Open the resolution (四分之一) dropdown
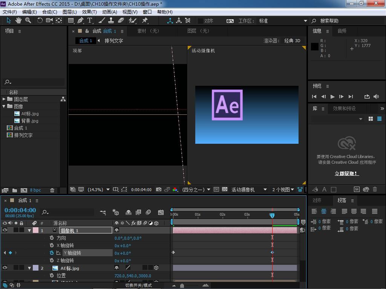 pyautogui.click(x=196, y=190)
